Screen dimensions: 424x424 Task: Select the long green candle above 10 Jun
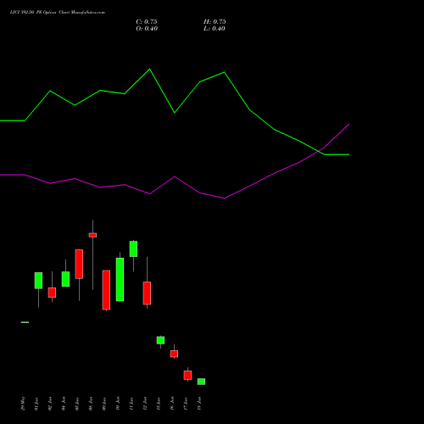point(120,280)
